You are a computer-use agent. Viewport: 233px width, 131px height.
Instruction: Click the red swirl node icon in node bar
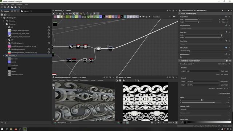119,17
